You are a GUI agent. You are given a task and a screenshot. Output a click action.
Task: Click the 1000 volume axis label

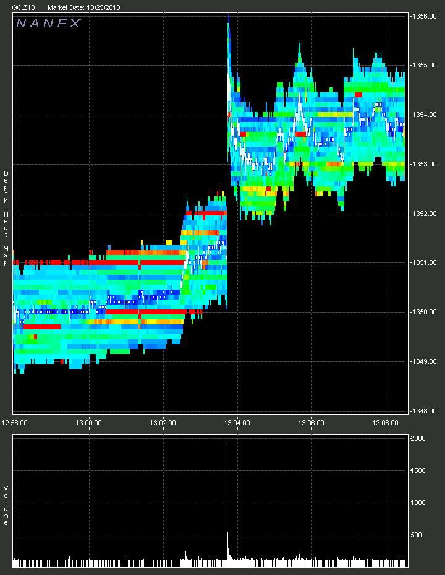418,503
